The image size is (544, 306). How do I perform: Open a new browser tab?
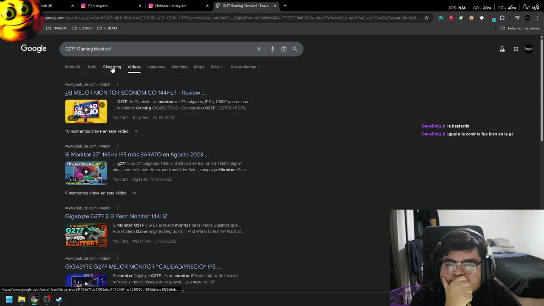pyautogui.click(x=285, y=6)
